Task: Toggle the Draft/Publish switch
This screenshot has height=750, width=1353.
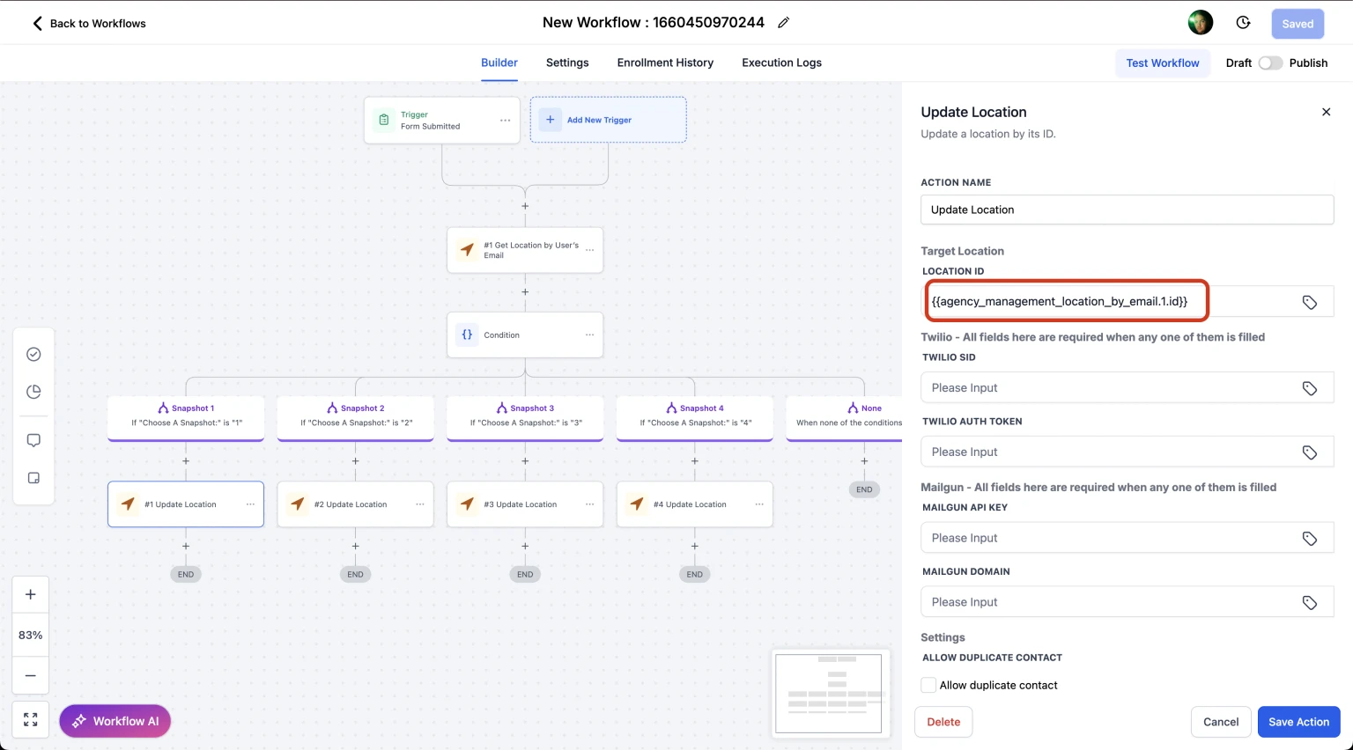Action: 1269,63
